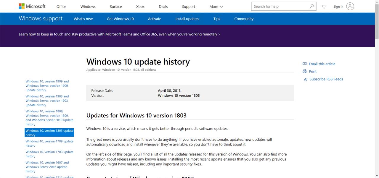
Task: Select the printer icon next to Print
Action: pos(305,71)
